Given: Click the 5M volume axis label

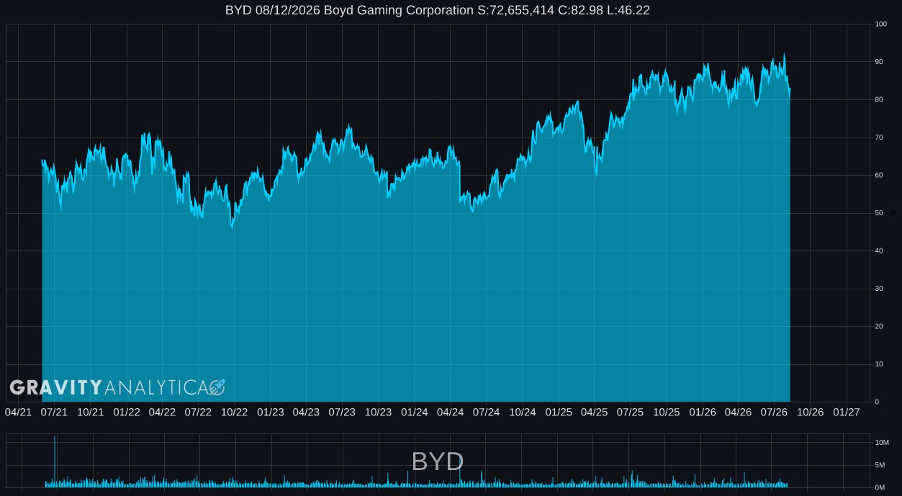Looking at the screenshot, I should [880, 465].
